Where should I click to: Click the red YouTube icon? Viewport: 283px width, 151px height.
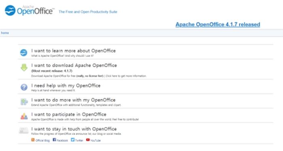click(88, 140)
